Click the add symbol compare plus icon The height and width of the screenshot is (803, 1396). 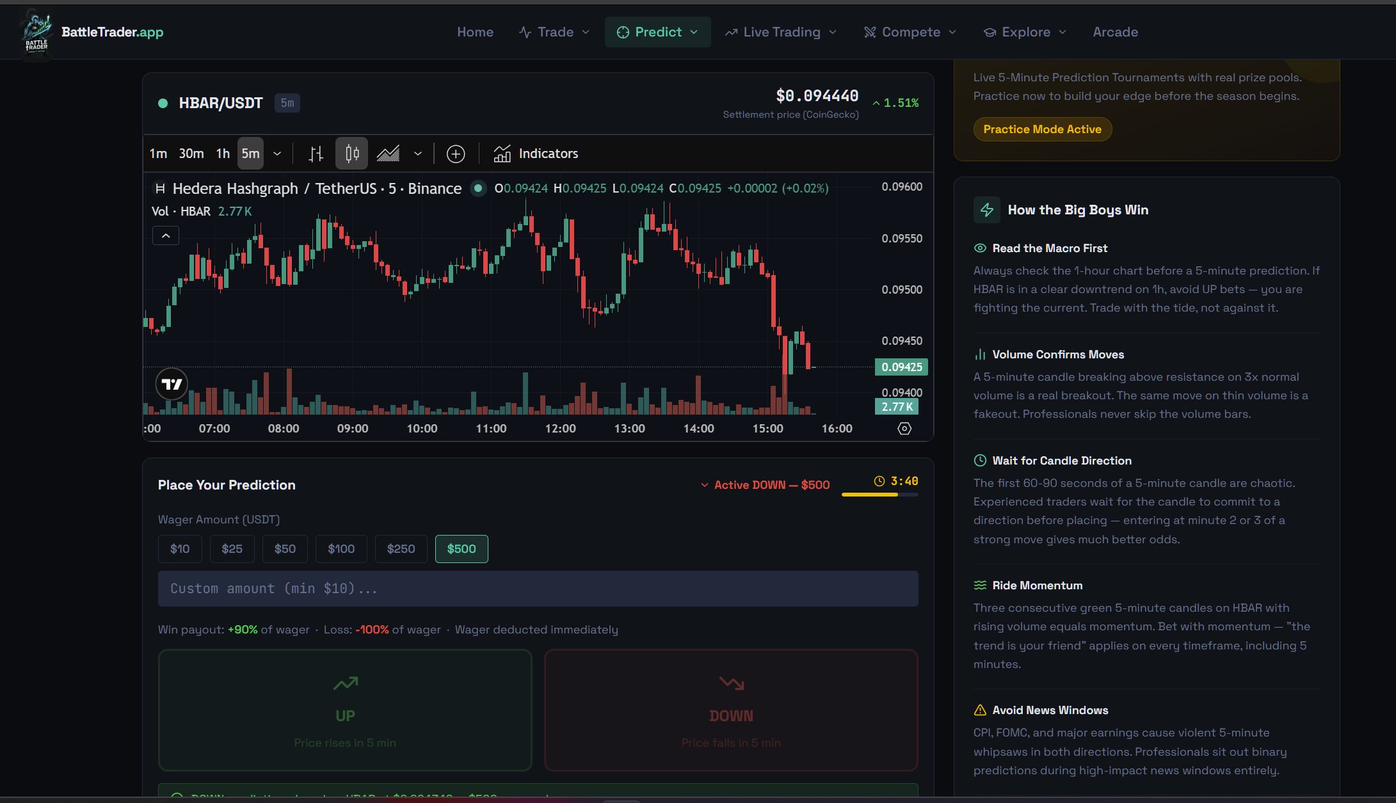click(456, 154)
